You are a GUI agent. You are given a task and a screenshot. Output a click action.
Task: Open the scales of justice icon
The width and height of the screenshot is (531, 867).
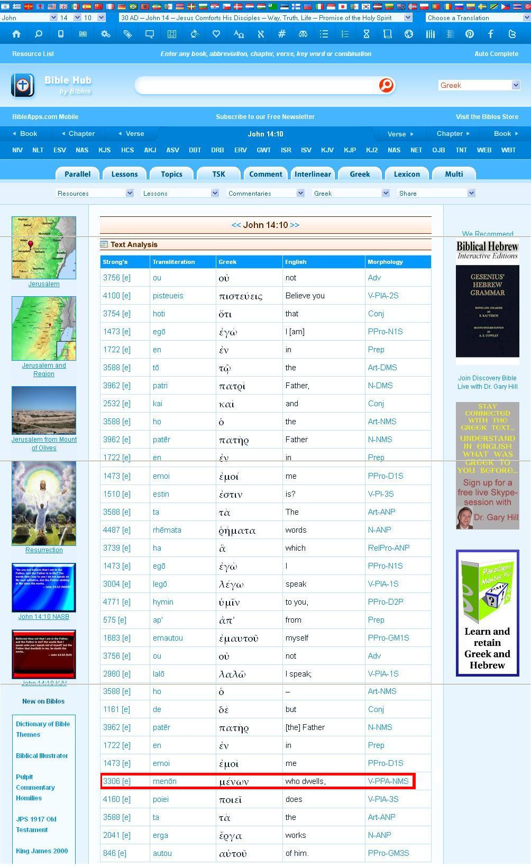point(303,34)
